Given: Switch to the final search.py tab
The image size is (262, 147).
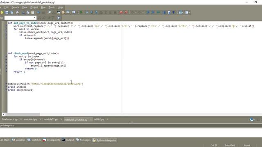Looking at the screenshot, I should 9,120.
